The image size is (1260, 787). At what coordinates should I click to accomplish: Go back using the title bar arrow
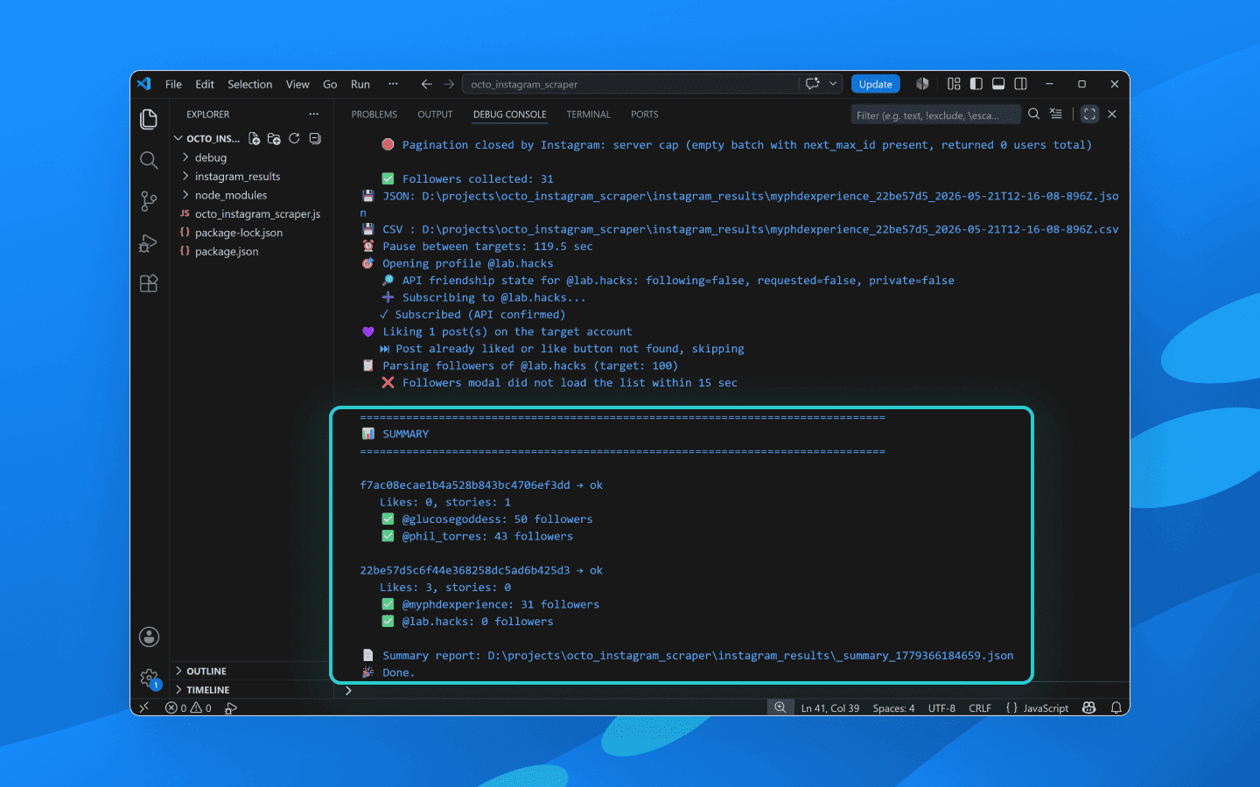[x=426, y=84]
